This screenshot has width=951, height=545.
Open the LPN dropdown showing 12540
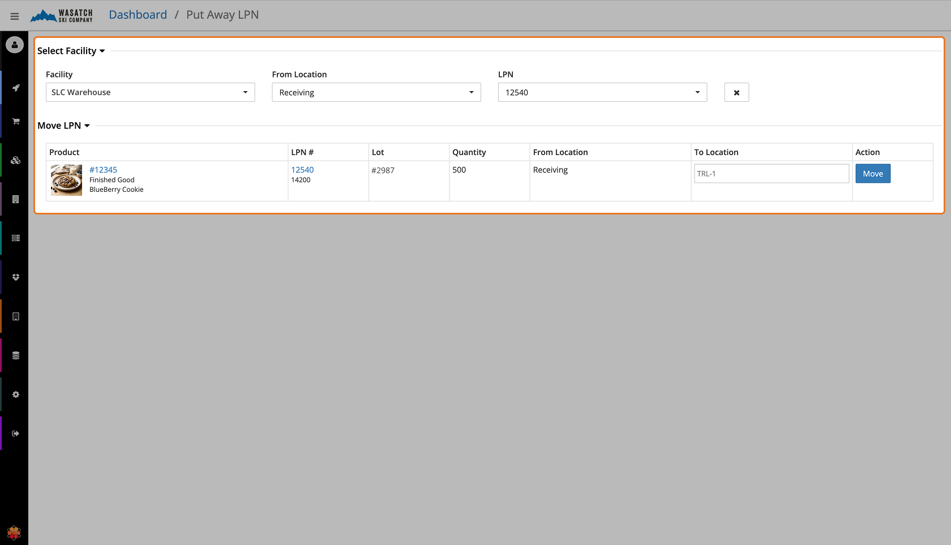tap(602, 92)
